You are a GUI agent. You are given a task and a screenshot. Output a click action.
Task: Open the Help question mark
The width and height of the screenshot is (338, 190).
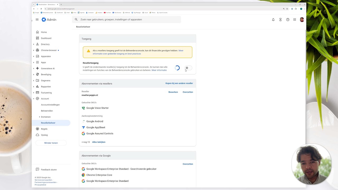pyautogui.click(x=288, y=20)
